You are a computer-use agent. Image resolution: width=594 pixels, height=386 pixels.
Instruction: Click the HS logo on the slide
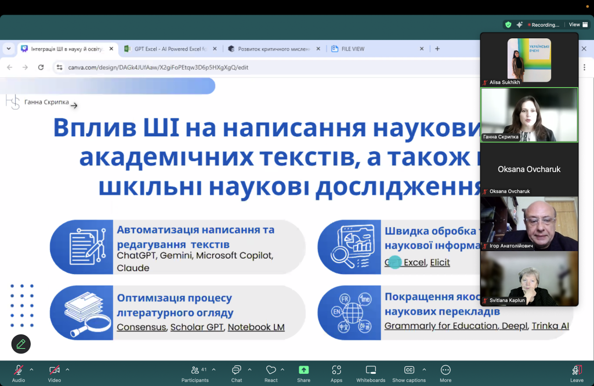[13, 102]
